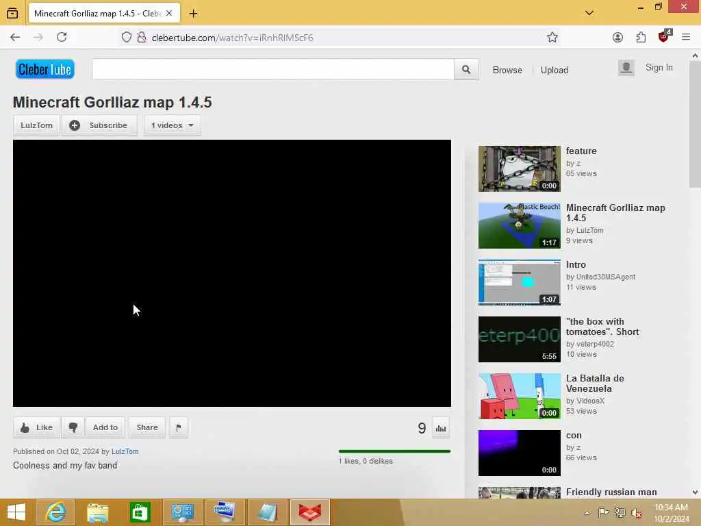Click the Add to button
Viewport: 701px width, 526px height.
pos(105,427)
